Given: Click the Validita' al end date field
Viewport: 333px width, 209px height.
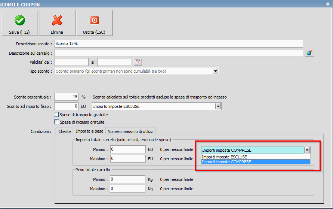Looking at the screenshot, I should coord(114,62).
